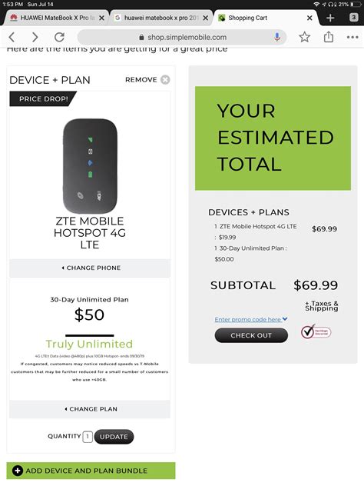
Task: Expand the Enter promo code here link
Action: click(x=251, y=319)
